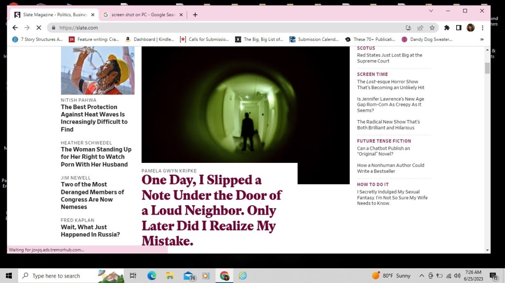
Task: Open the new tab plus button
Action: pos(195,15)
